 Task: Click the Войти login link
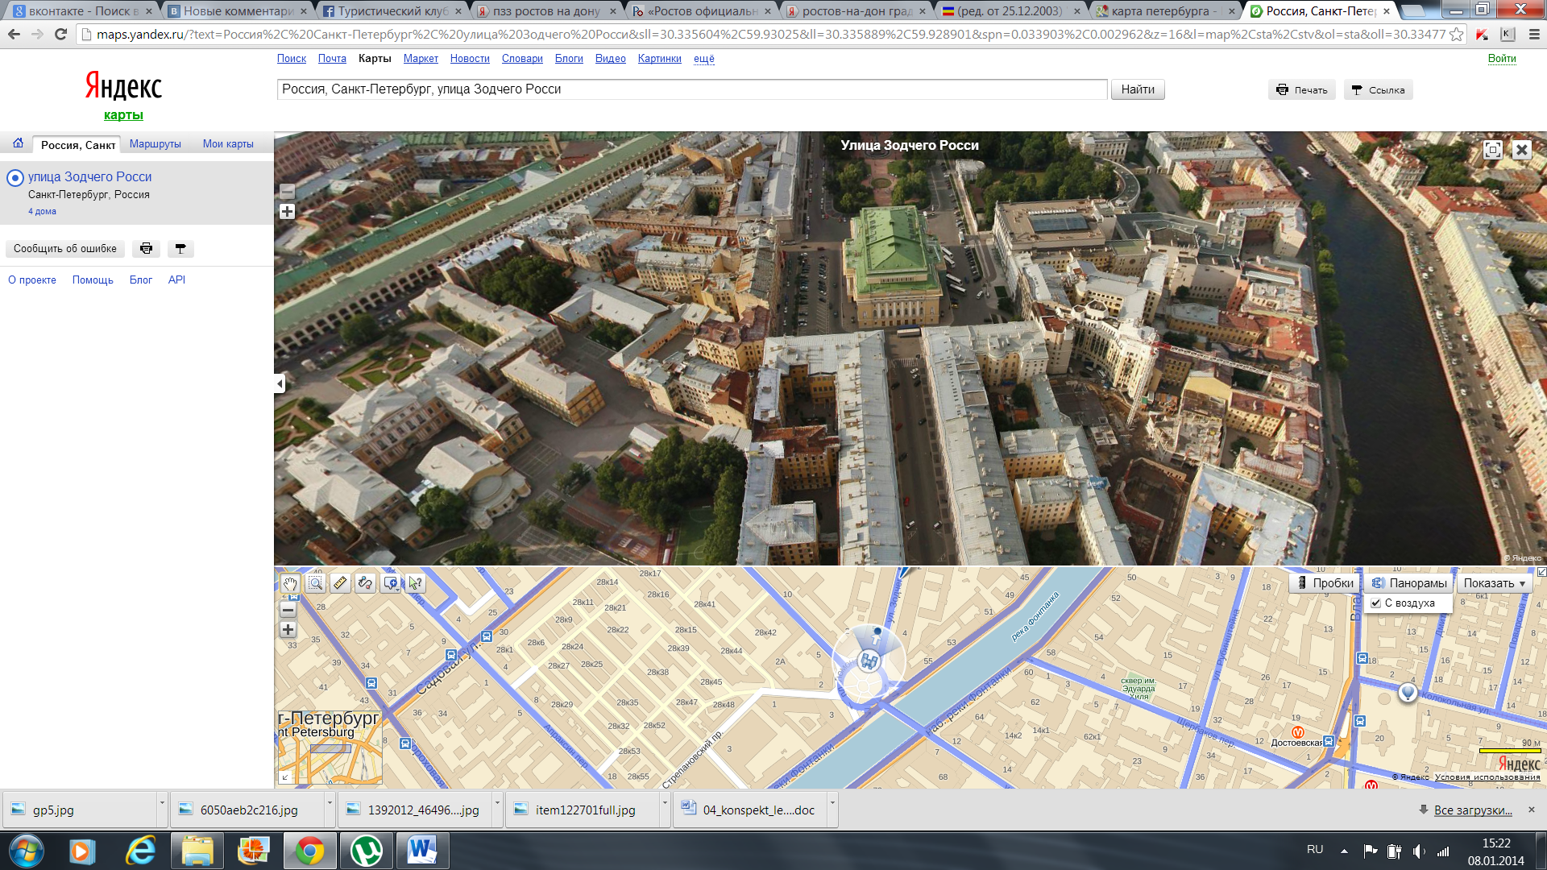1502,59
